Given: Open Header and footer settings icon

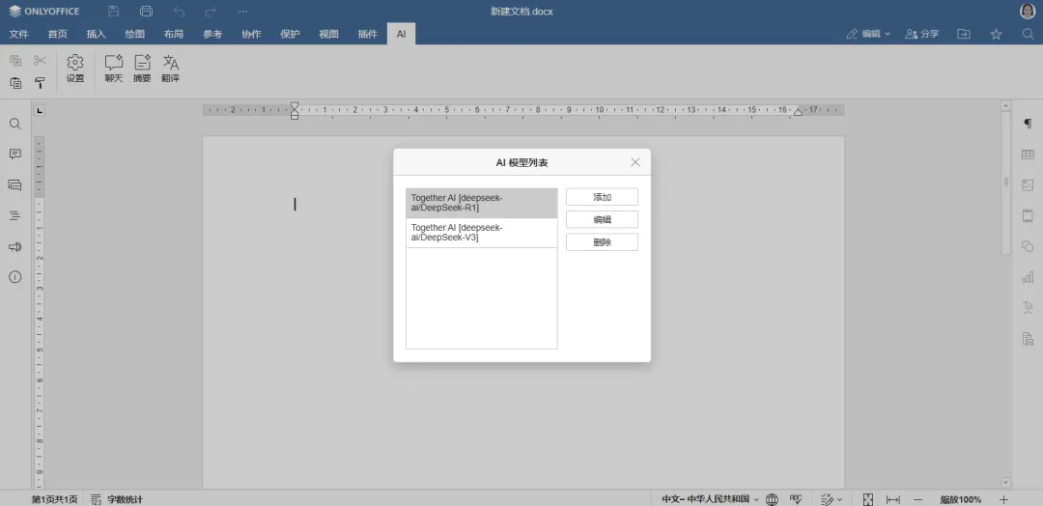Looking at the screenshot, I should [x=1028, y=215].
